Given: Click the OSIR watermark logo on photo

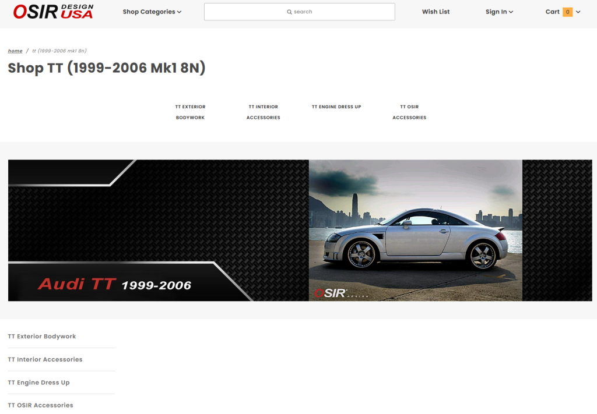Looking at the screenshot, I should [331, 293].
